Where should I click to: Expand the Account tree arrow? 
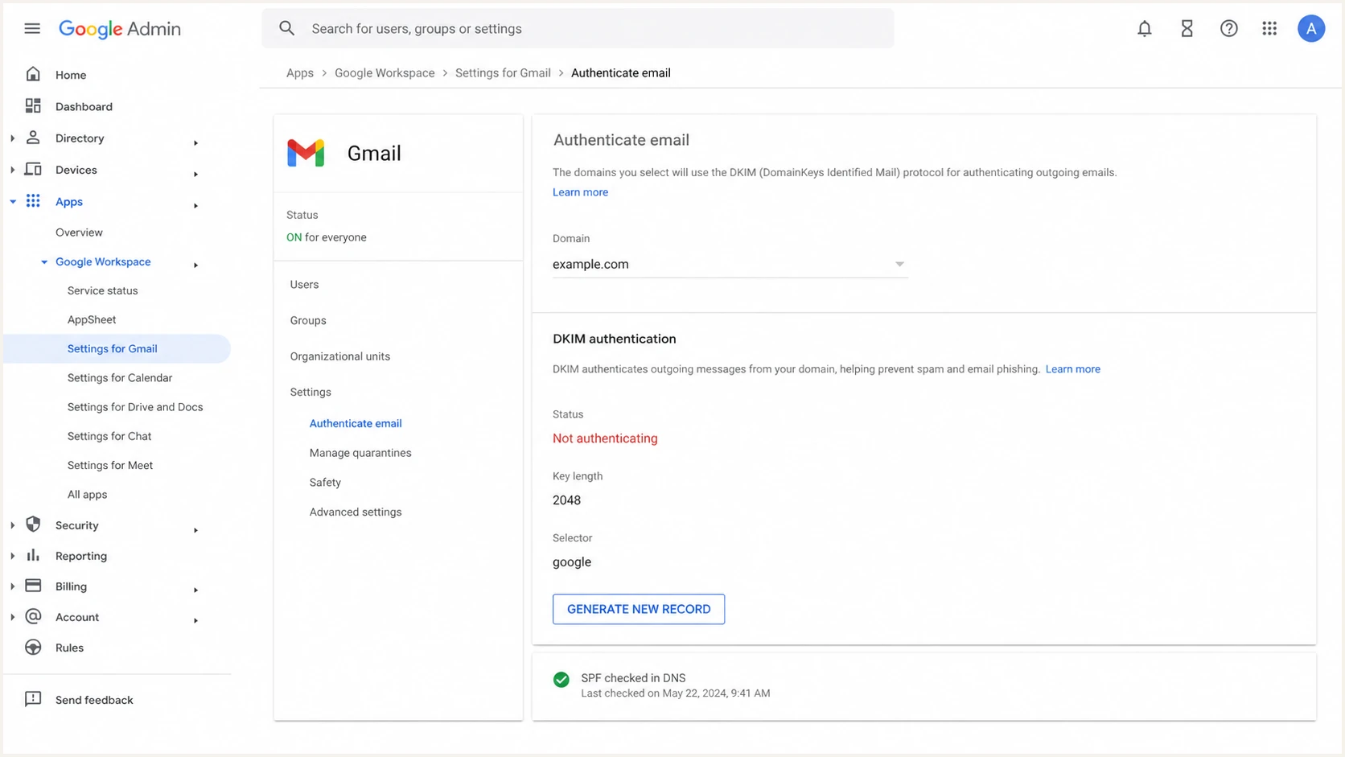point(12,617)
